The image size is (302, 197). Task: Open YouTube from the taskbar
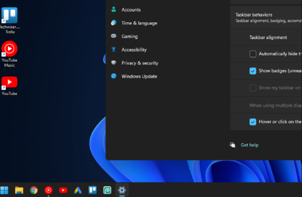[63, 190]
